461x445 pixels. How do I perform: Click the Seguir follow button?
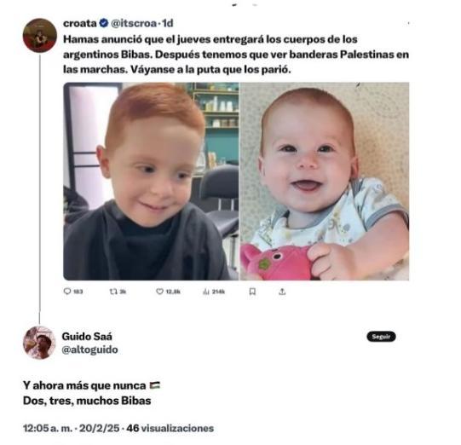tap(381, 337)
